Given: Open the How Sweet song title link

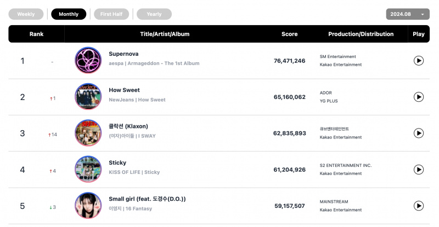Looking at the screenshot, I should coord(124,90).
